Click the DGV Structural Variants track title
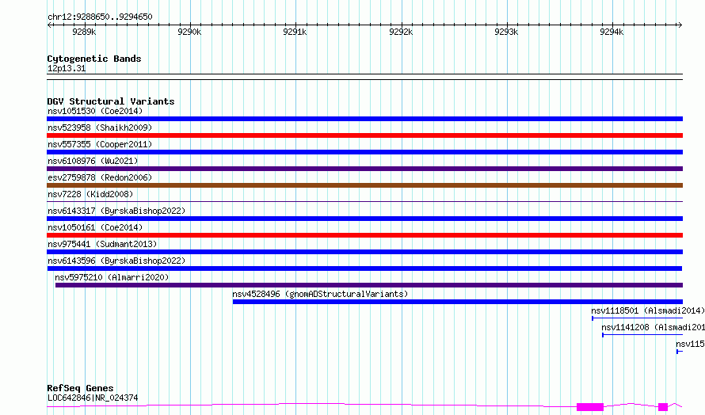 click(111, 101)
